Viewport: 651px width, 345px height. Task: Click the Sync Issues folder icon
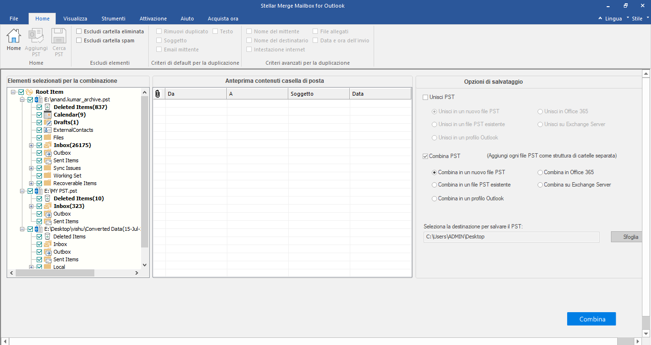[x=48, y=168]
